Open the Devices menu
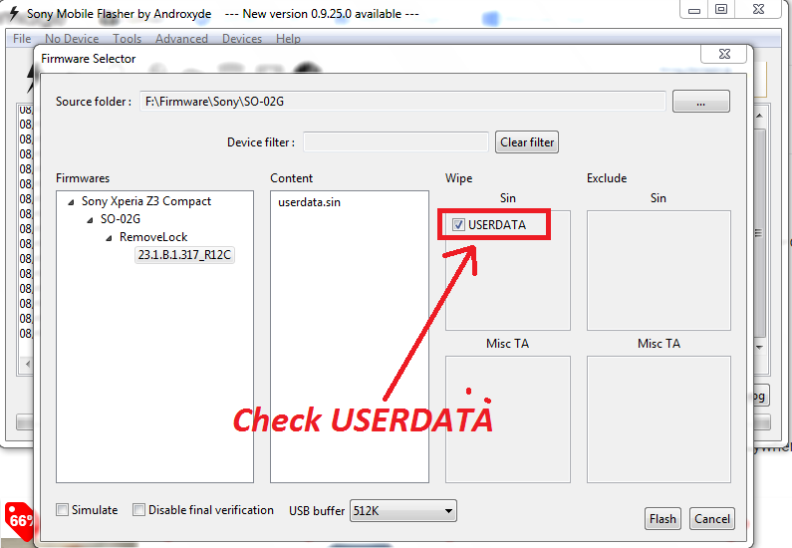This screenshot has height=548, width=792. point(242,39)
